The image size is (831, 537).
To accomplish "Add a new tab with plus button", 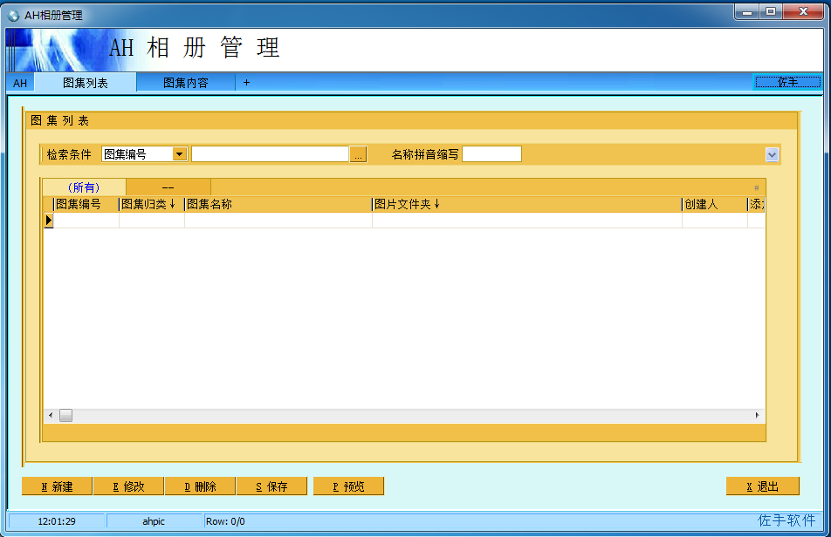I will coord(246,83).
